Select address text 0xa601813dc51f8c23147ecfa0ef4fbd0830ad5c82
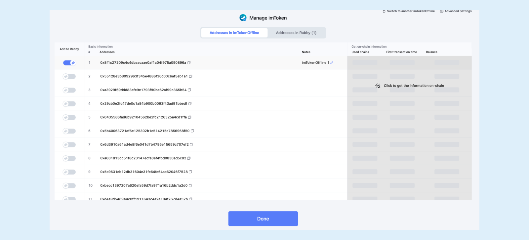529x240 pixels. tap(143, 158)
